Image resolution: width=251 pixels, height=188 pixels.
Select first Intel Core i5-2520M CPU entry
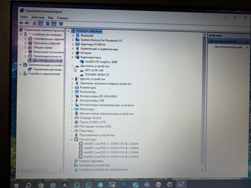click(x=111, y=144)
